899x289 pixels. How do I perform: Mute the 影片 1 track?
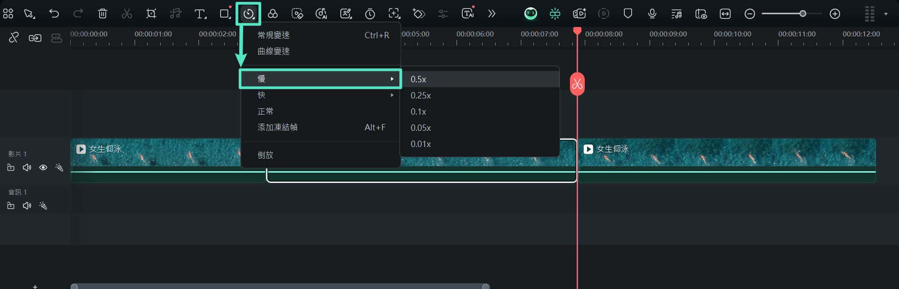[x=27, y=168]
